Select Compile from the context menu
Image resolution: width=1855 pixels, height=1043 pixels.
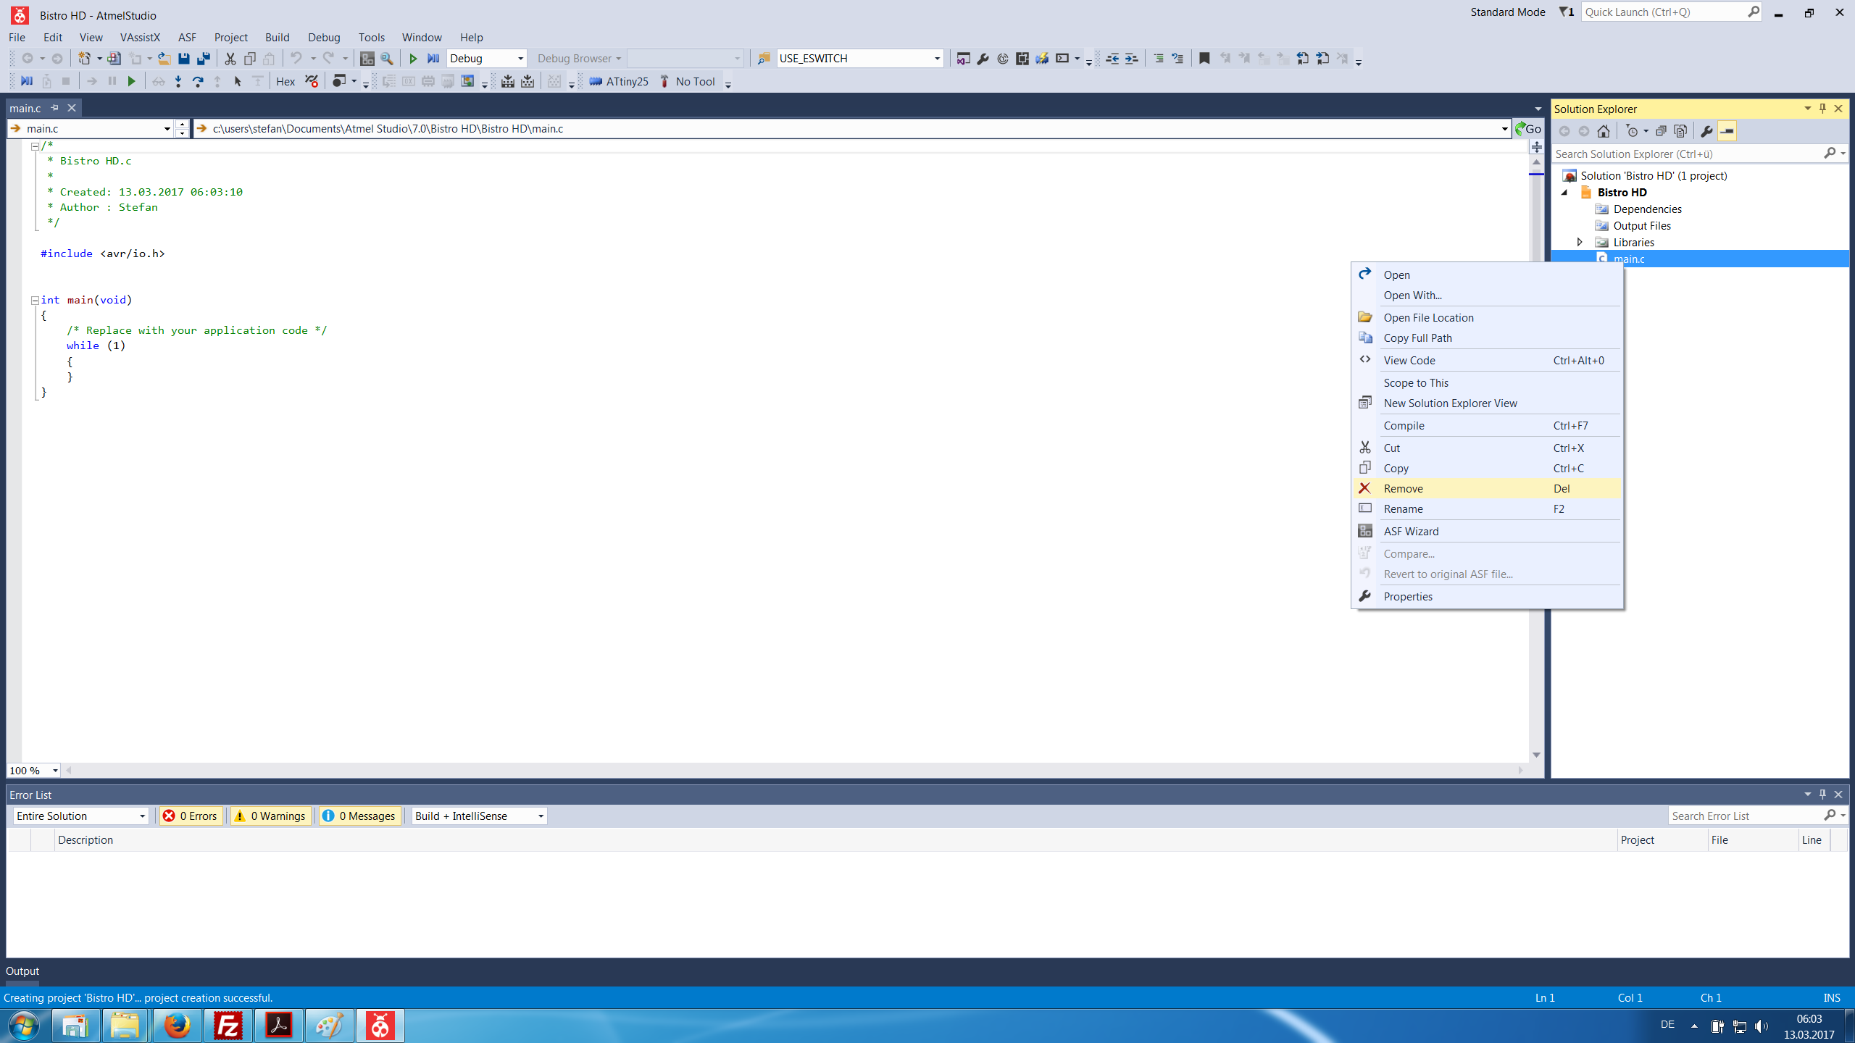point(1488,425)
